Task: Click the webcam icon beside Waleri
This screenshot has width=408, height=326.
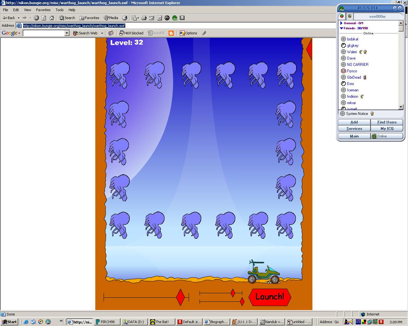Action: (x=365, y=52)
